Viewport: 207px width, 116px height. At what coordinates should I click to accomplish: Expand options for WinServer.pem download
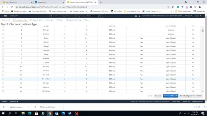click(29, 107)
